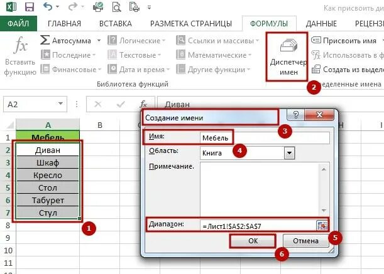
Task: Click the Name Box showing A2
Action: pyautogui.click(x=31, y=104)
